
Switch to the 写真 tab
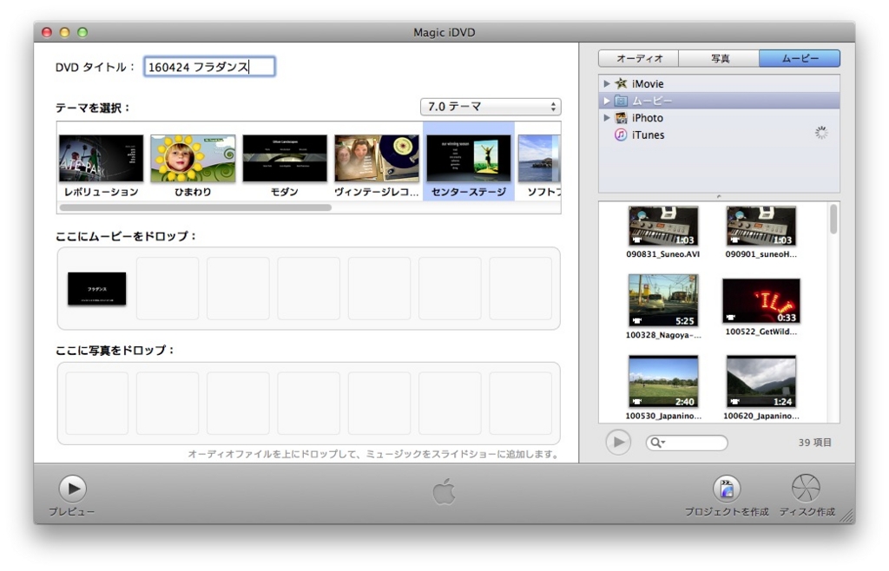pos(719,58)
